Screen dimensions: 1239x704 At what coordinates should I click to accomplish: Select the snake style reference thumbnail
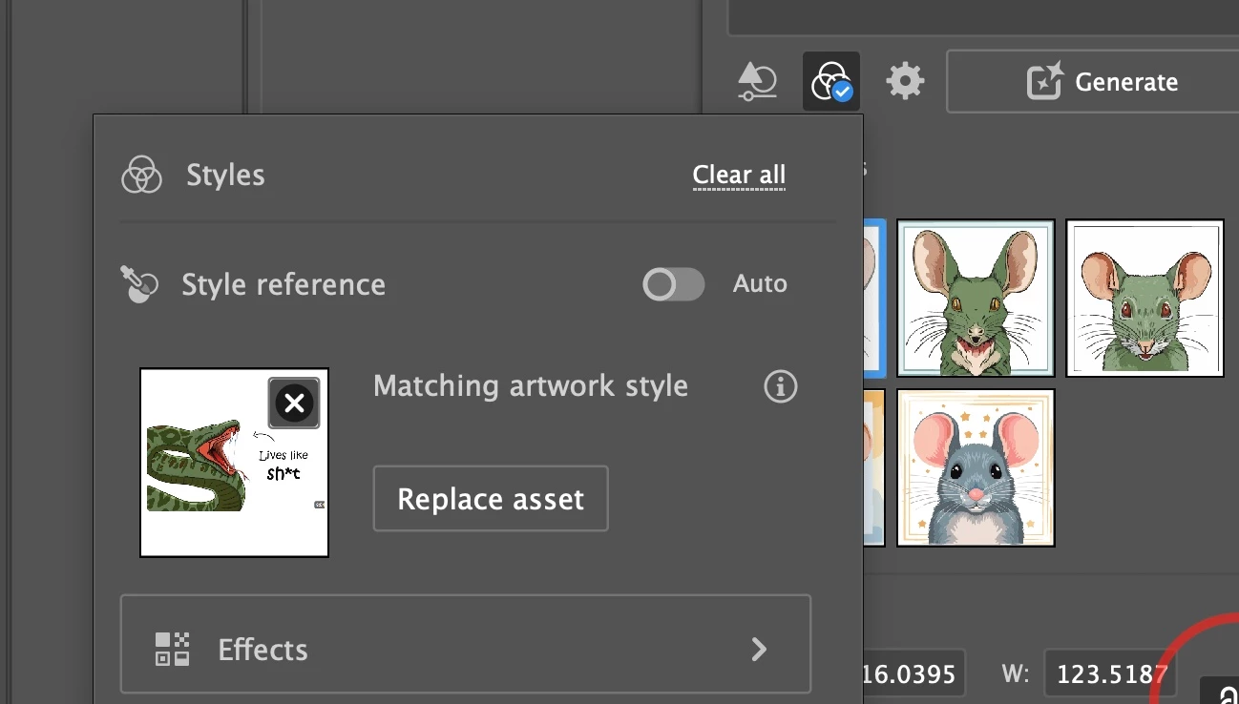pyautogui.click(x=235, y=463)
